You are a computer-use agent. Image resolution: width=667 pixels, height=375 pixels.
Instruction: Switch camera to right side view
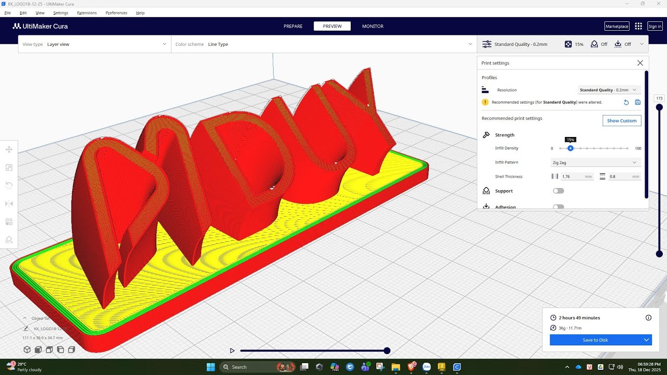(72, 349)
